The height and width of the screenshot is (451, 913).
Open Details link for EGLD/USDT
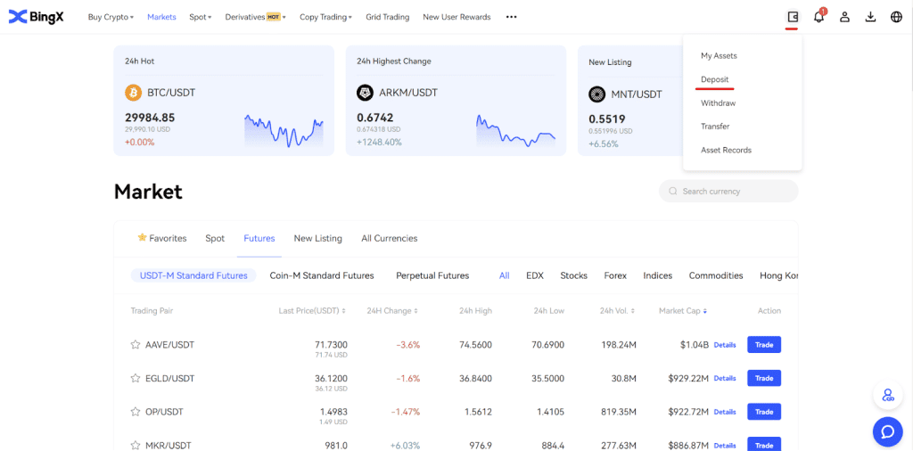pos(725,378)
